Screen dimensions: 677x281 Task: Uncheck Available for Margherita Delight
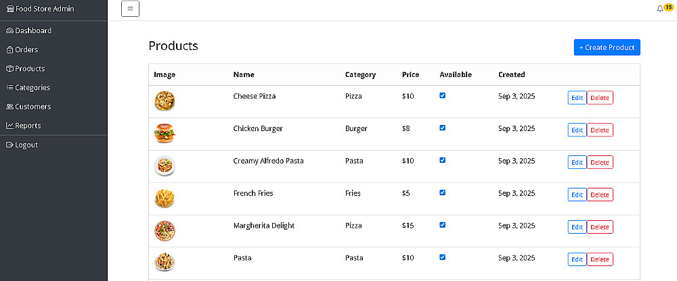[443, 225]
